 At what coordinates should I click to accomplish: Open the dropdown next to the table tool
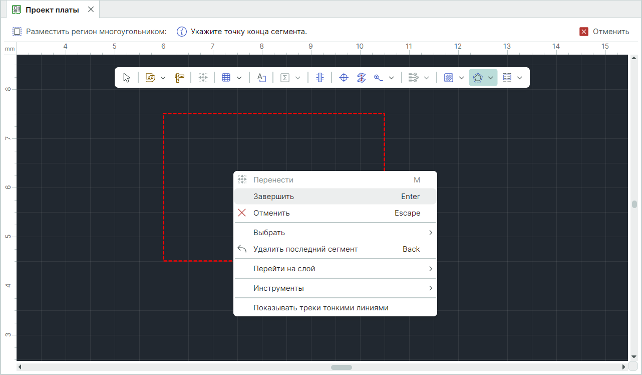click(x=239, y=78)
